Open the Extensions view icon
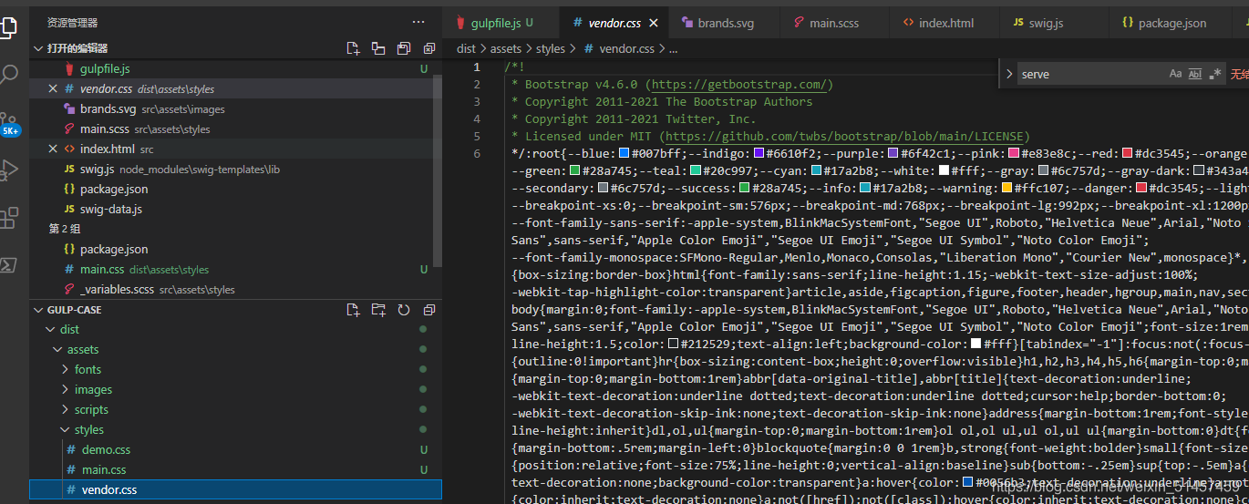 [9, 218]
